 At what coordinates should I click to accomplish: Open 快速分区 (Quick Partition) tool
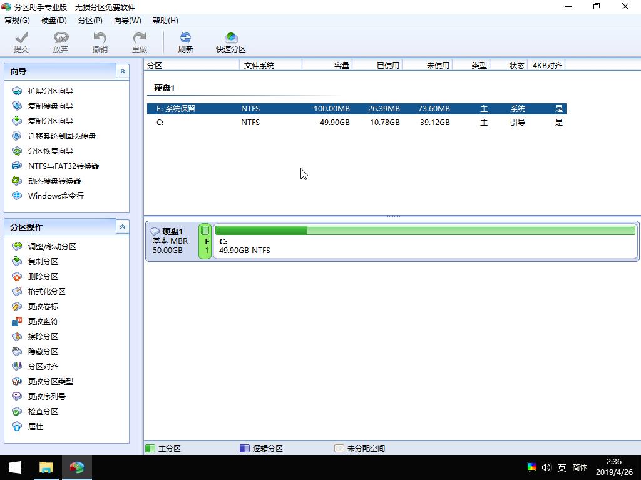coord(230,41)
